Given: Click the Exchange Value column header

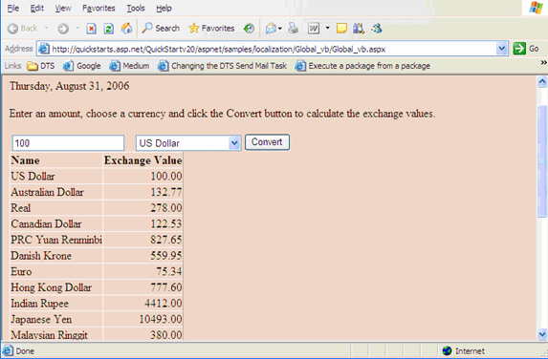Looking at the screenshot, I should [142, 160].
